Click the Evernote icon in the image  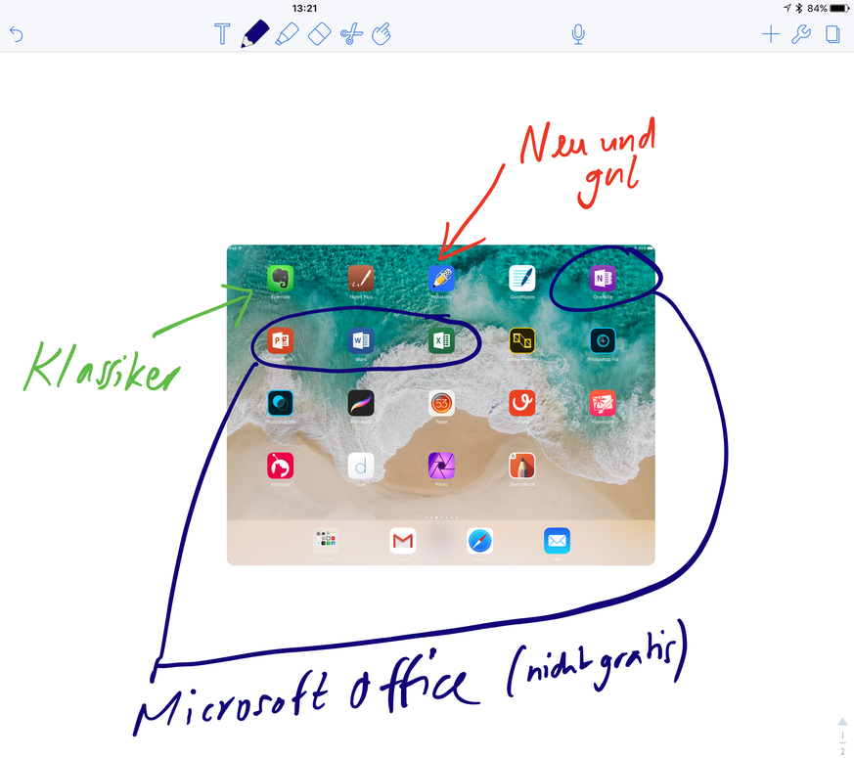tap(281, 279)
